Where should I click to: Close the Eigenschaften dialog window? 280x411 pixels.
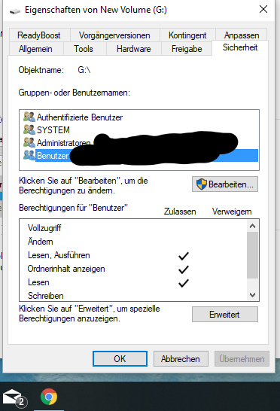pyautogui.click(x=263, y=10)
